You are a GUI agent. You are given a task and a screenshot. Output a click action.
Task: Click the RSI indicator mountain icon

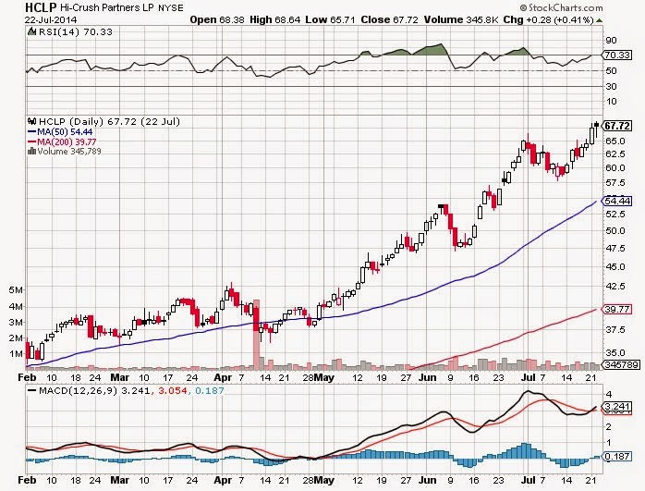pos(31,31)
